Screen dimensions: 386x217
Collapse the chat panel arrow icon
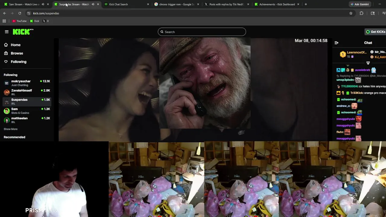(337, 43)
